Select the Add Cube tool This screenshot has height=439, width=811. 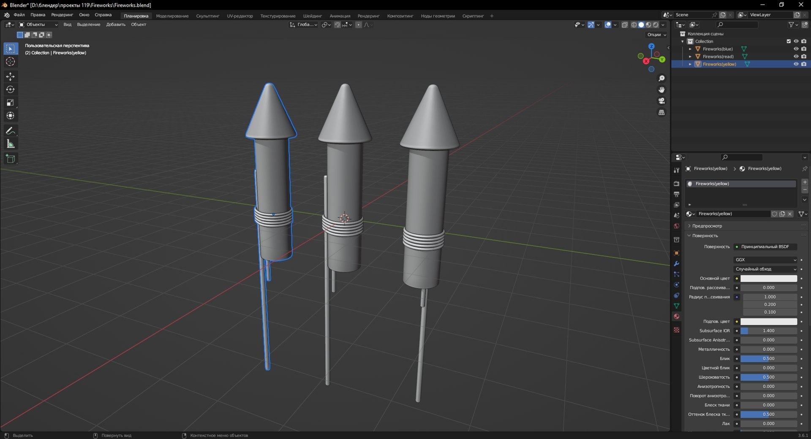[11, 159]
